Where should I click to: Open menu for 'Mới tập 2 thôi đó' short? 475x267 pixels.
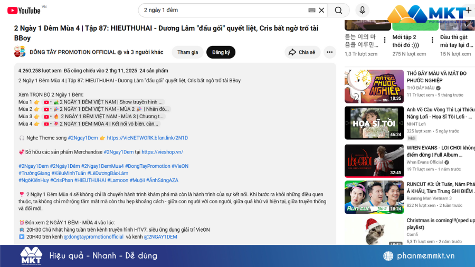point(432,40)
